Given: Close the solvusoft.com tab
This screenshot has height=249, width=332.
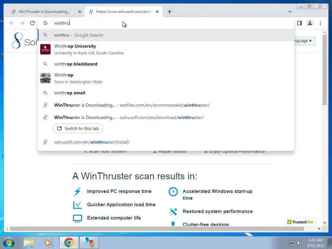Looking at the screenshot, I should 157,12.
